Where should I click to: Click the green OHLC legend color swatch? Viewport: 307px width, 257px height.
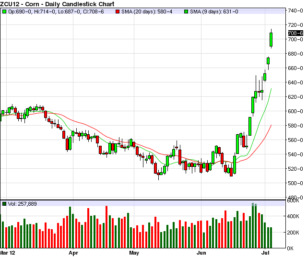[x=4, y=12]
